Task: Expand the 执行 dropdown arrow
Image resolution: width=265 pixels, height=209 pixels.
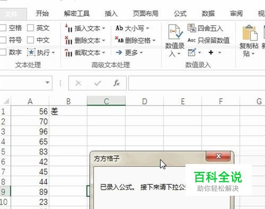Action: point(53,52)
